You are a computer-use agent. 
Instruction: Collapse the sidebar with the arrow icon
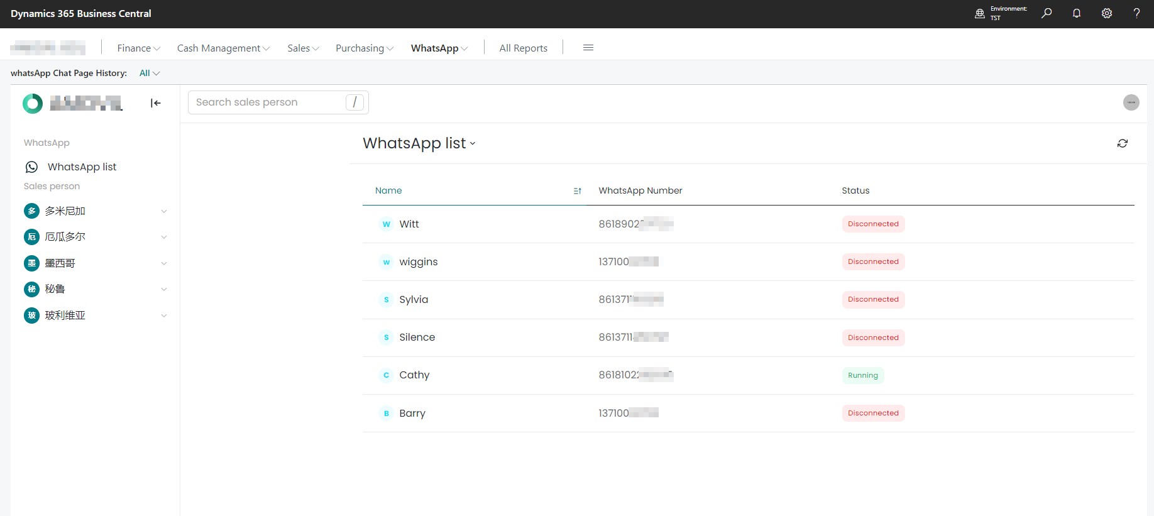coord(156,103)
